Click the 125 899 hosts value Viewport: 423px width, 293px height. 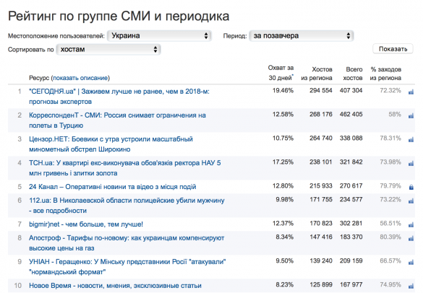coord(321,284)
